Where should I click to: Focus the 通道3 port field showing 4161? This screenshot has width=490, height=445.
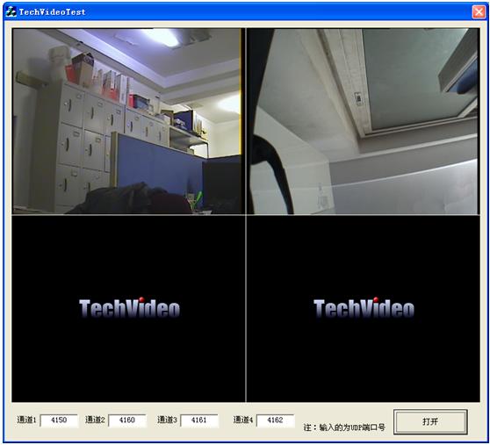(x=199, y=420)
